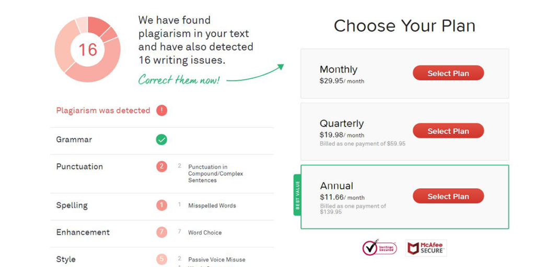Select the Quarterly plan button

[448, 131]
